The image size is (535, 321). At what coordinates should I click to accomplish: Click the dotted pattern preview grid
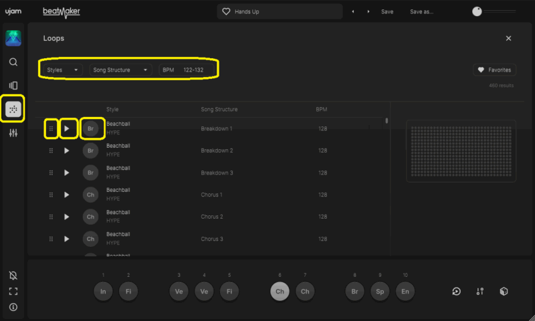461,151
